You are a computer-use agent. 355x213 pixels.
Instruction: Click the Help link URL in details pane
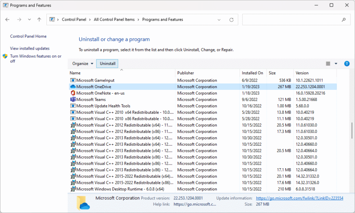coord(195,204)
